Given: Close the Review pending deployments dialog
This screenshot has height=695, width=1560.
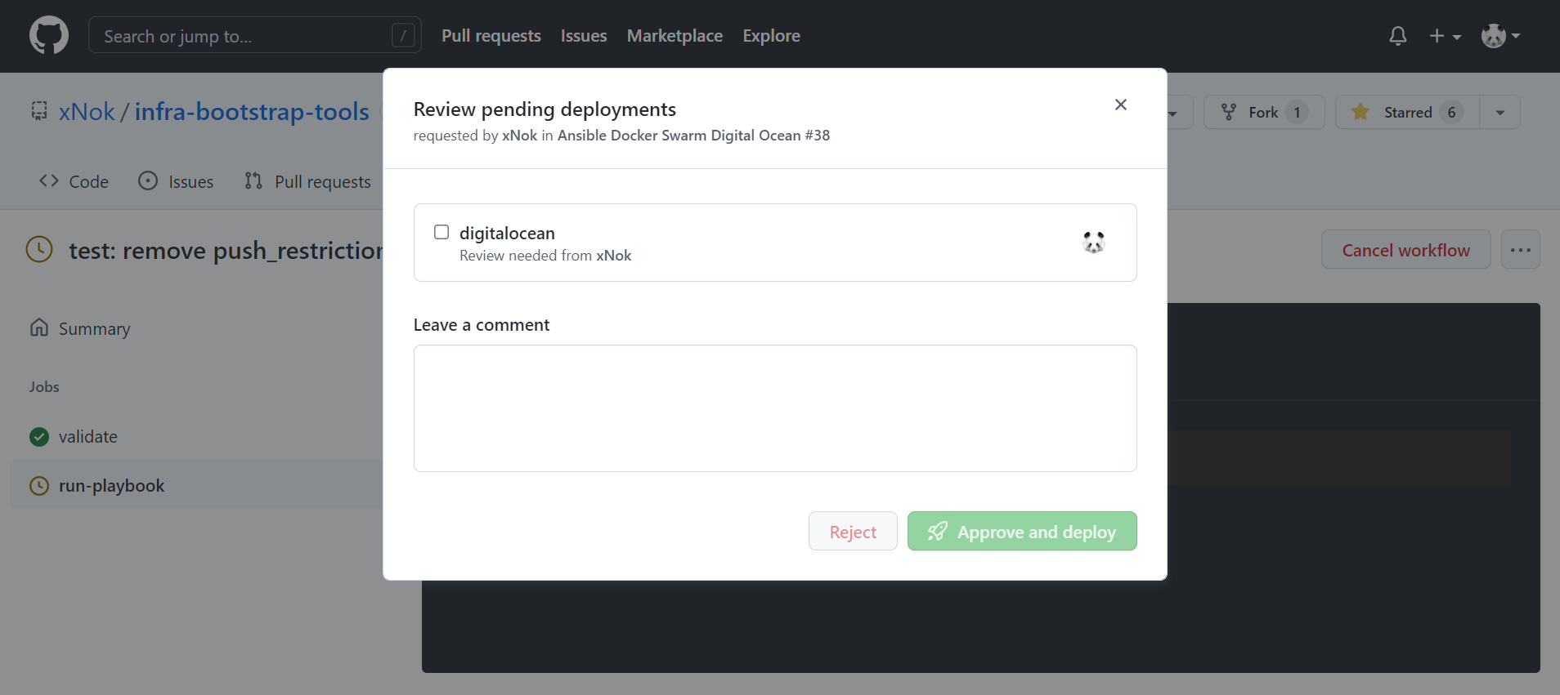Looking at the screenshot, I should click(1121, 105).
